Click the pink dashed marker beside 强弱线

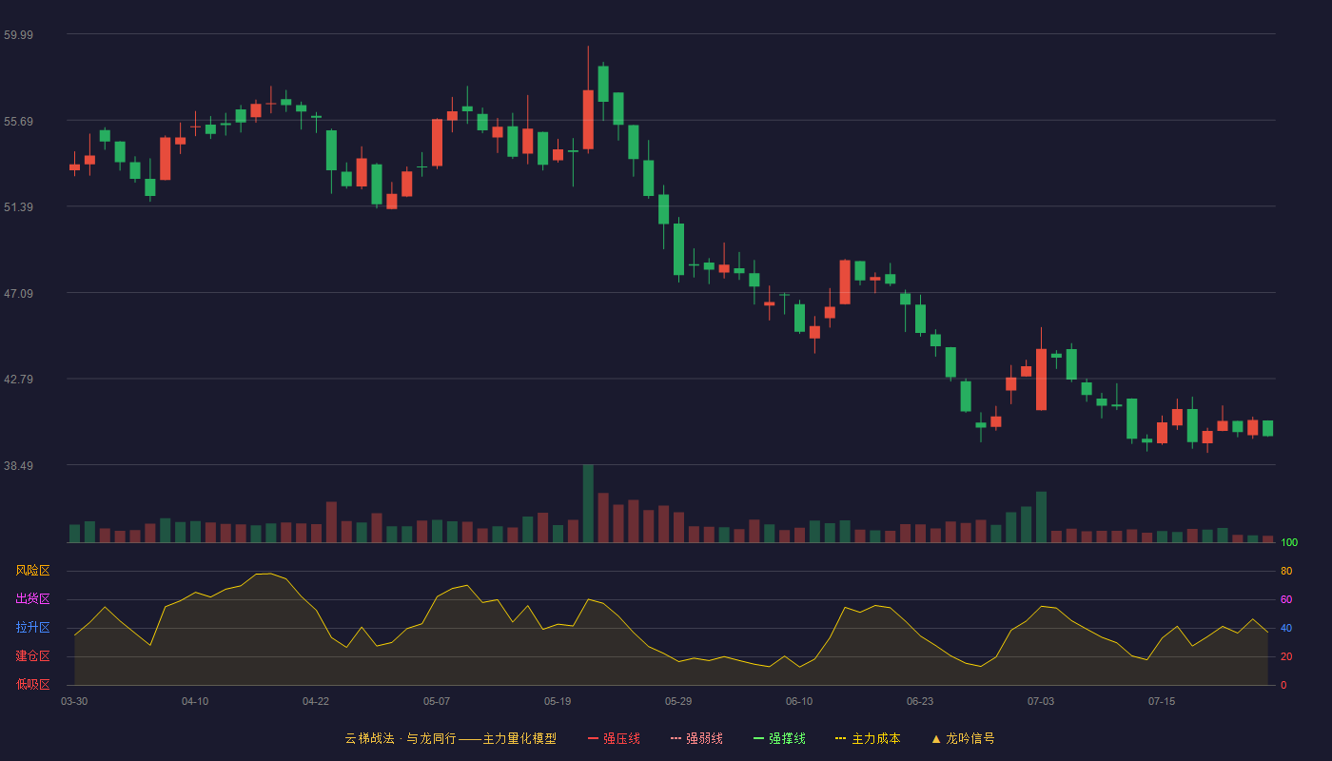(676, 738)
